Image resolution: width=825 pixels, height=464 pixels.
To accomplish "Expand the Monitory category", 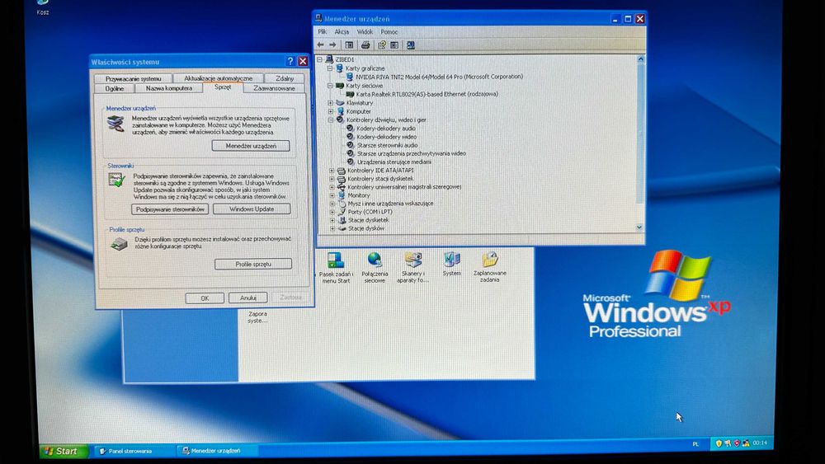I will click(x=332, y=195).
